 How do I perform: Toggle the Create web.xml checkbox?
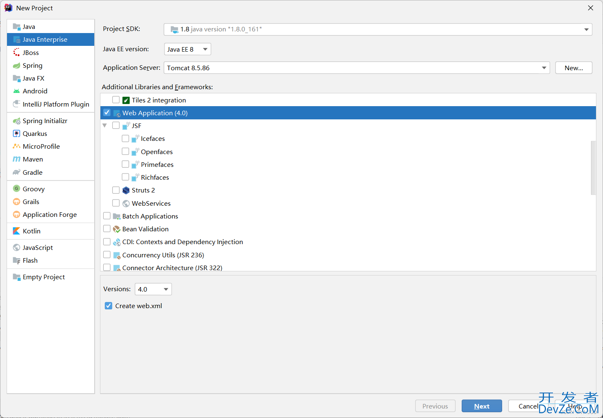[109, 306]
